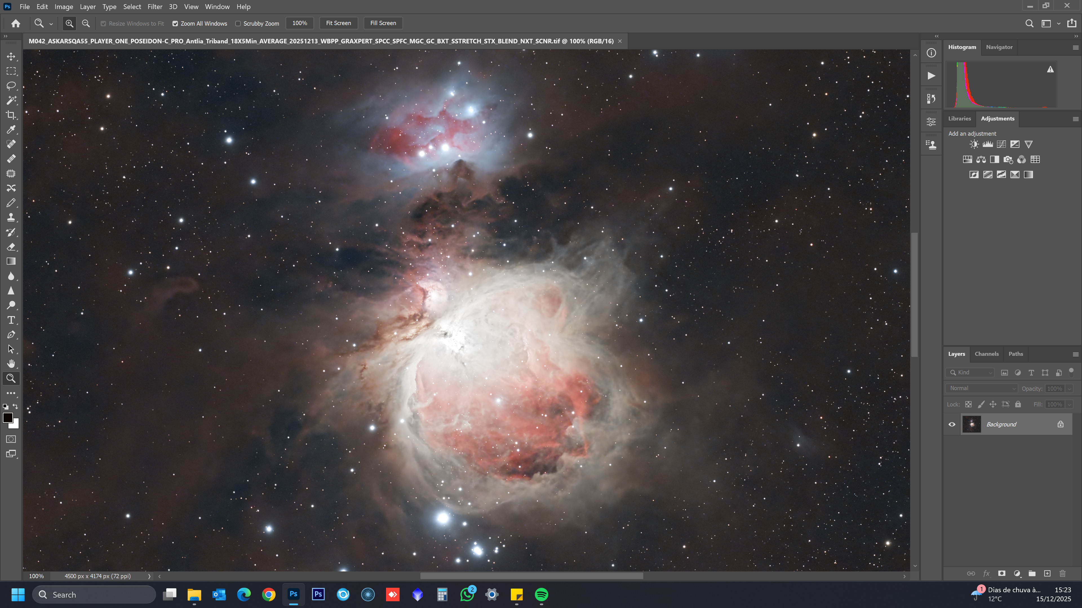Switch to the Channels tab
The width and height of the screenshot is (1082, 608).
(986, 354)
